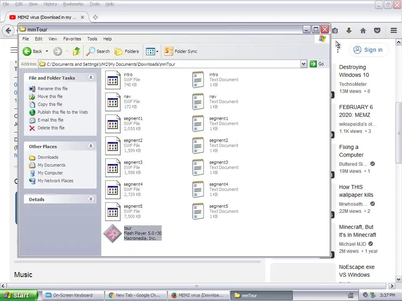Go to My Computer in Other Places

point(46,173)
